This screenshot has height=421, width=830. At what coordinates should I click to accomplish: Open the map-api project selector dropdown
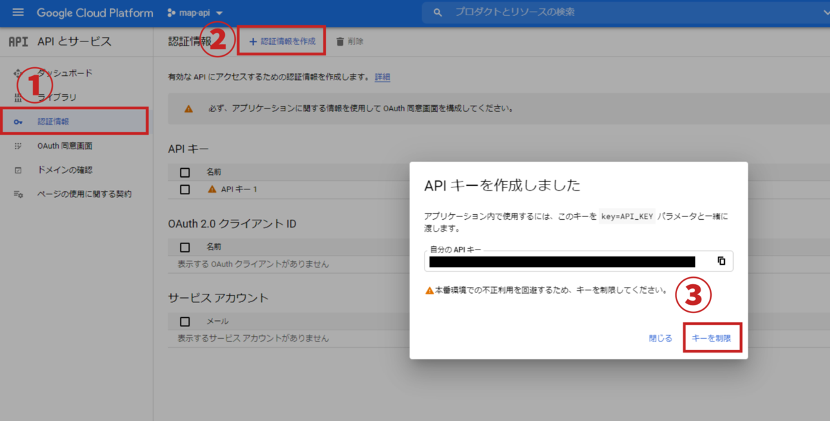coord(196,13)
